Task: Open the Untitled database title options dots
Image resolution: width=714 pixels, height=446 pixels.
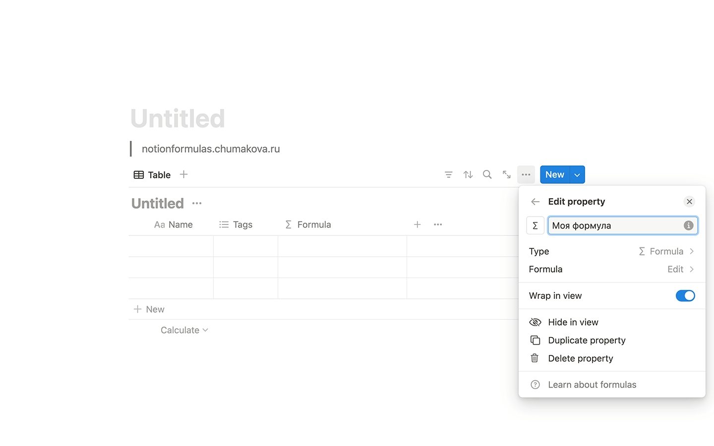Action: [197, 203]
